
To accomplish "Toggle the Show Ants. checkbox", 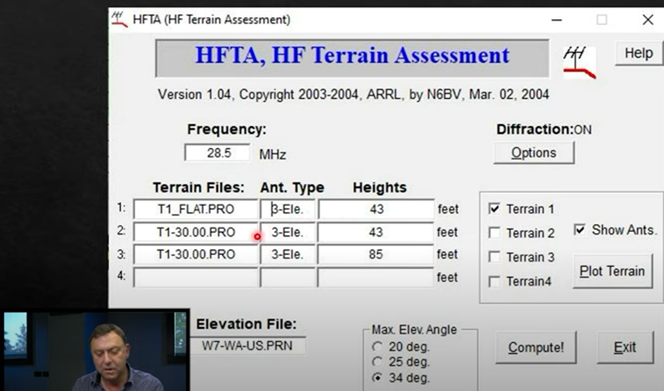I will [x=579, y=229].
